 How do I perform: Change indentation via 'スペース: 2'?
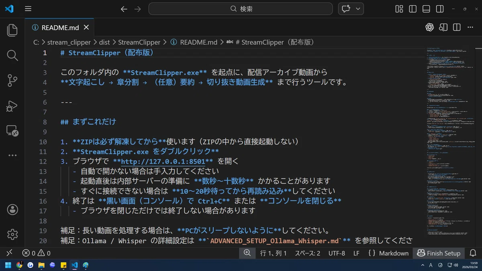(308, 253)
